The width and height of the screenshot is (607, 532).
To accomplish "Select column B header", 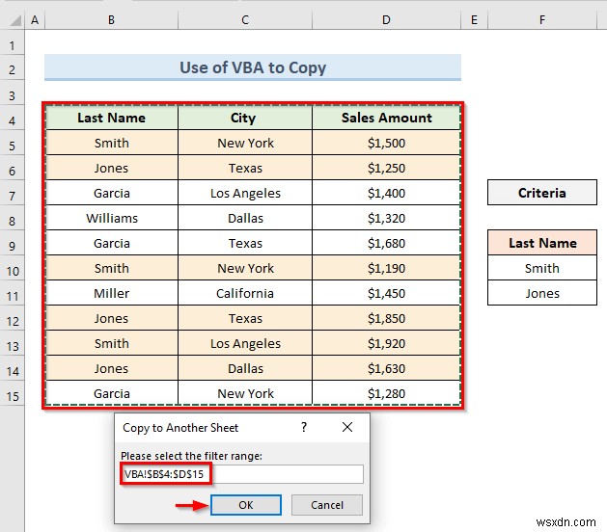I will (111, 20).
